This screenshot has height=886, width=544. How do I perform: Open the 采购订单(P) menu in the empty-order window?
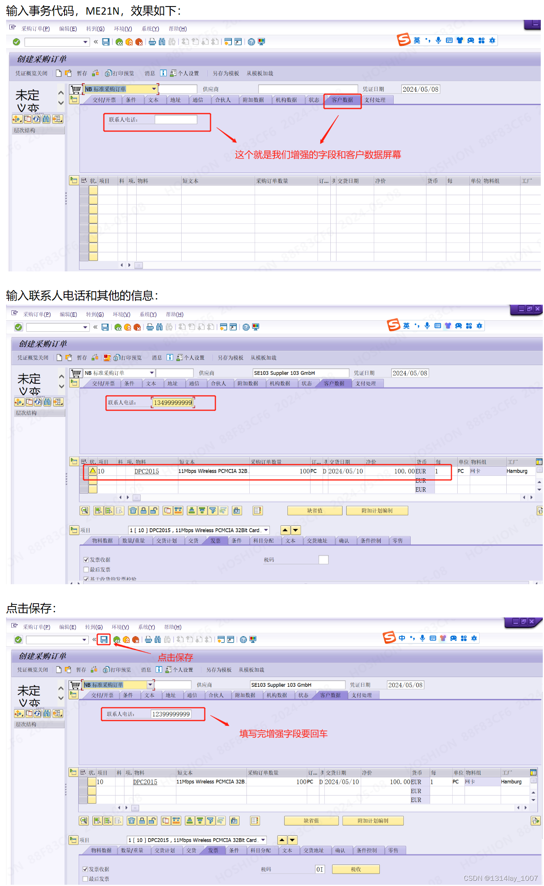pyautogui.click(x=36, y=29)
